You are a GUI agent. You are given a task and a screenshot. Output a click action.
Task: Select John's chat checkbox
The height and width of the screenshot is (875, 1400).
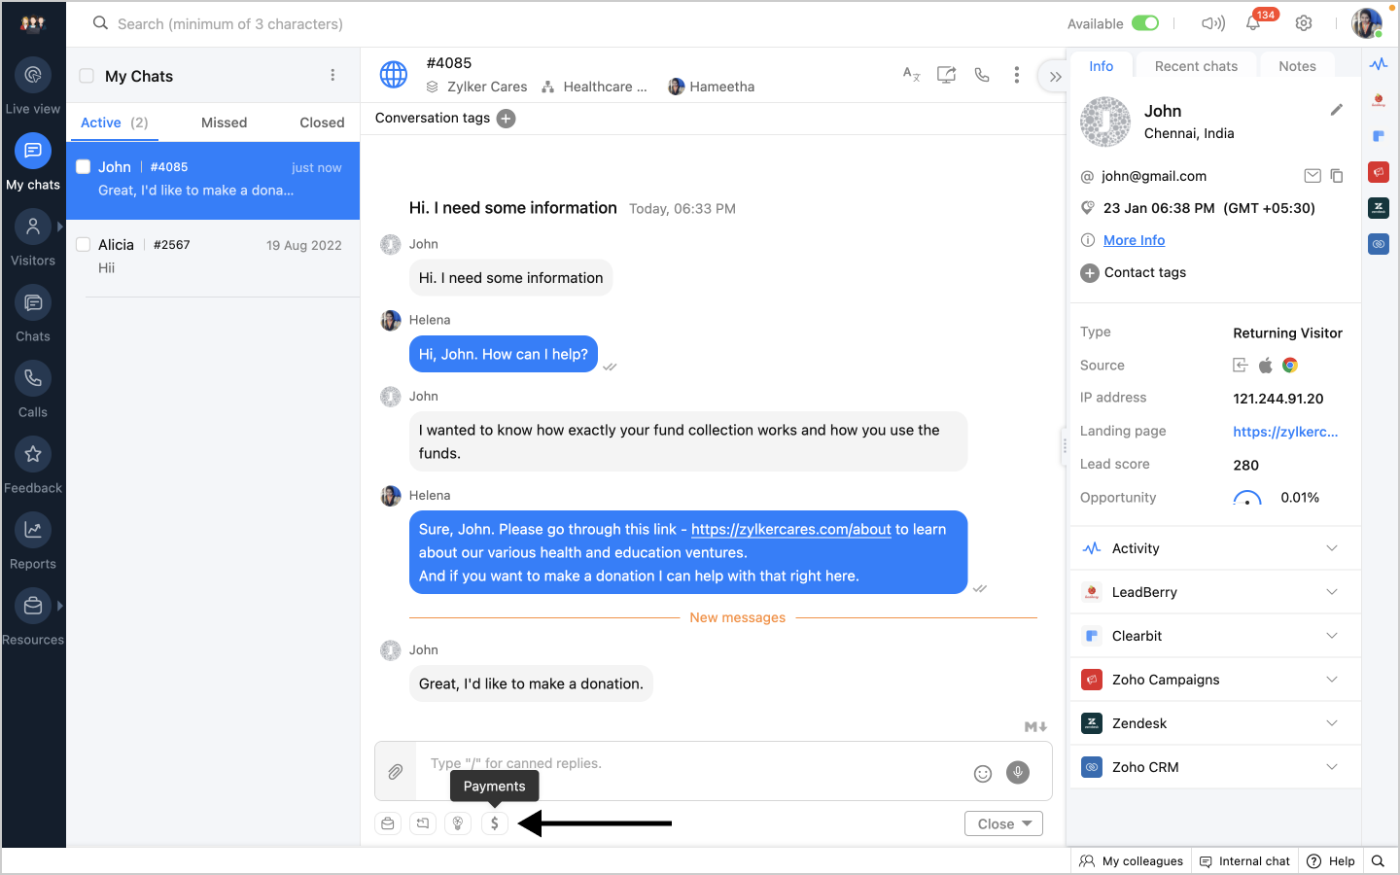click(x=84, y=166)
